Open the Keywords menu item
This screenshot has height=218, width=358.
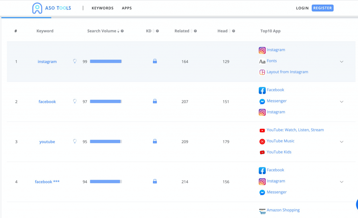pyautogui.click(x=102, y=8)
